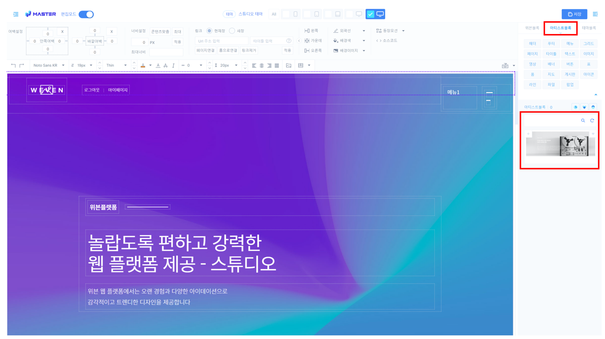Screen dimensions: 605x339
Task: Click the 오른쪽 align block option
Action: (313, 51)
